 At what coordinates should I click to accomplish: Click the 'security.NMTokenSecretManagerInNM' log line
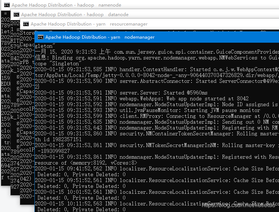point(157,145)
